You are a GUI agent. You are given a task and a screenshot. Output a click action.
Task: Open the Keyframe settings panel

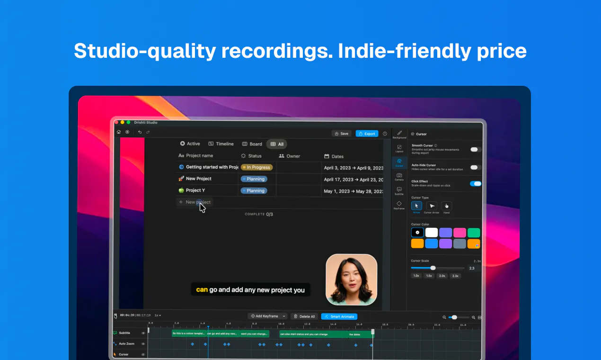pyautogui.click(x=399, y=205)
